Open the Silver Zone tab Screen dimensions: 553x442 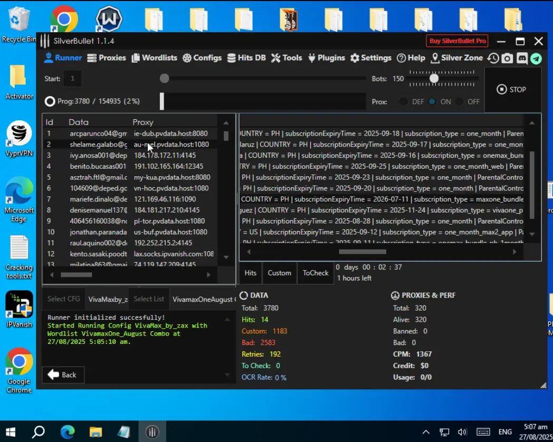pos(457,58)
